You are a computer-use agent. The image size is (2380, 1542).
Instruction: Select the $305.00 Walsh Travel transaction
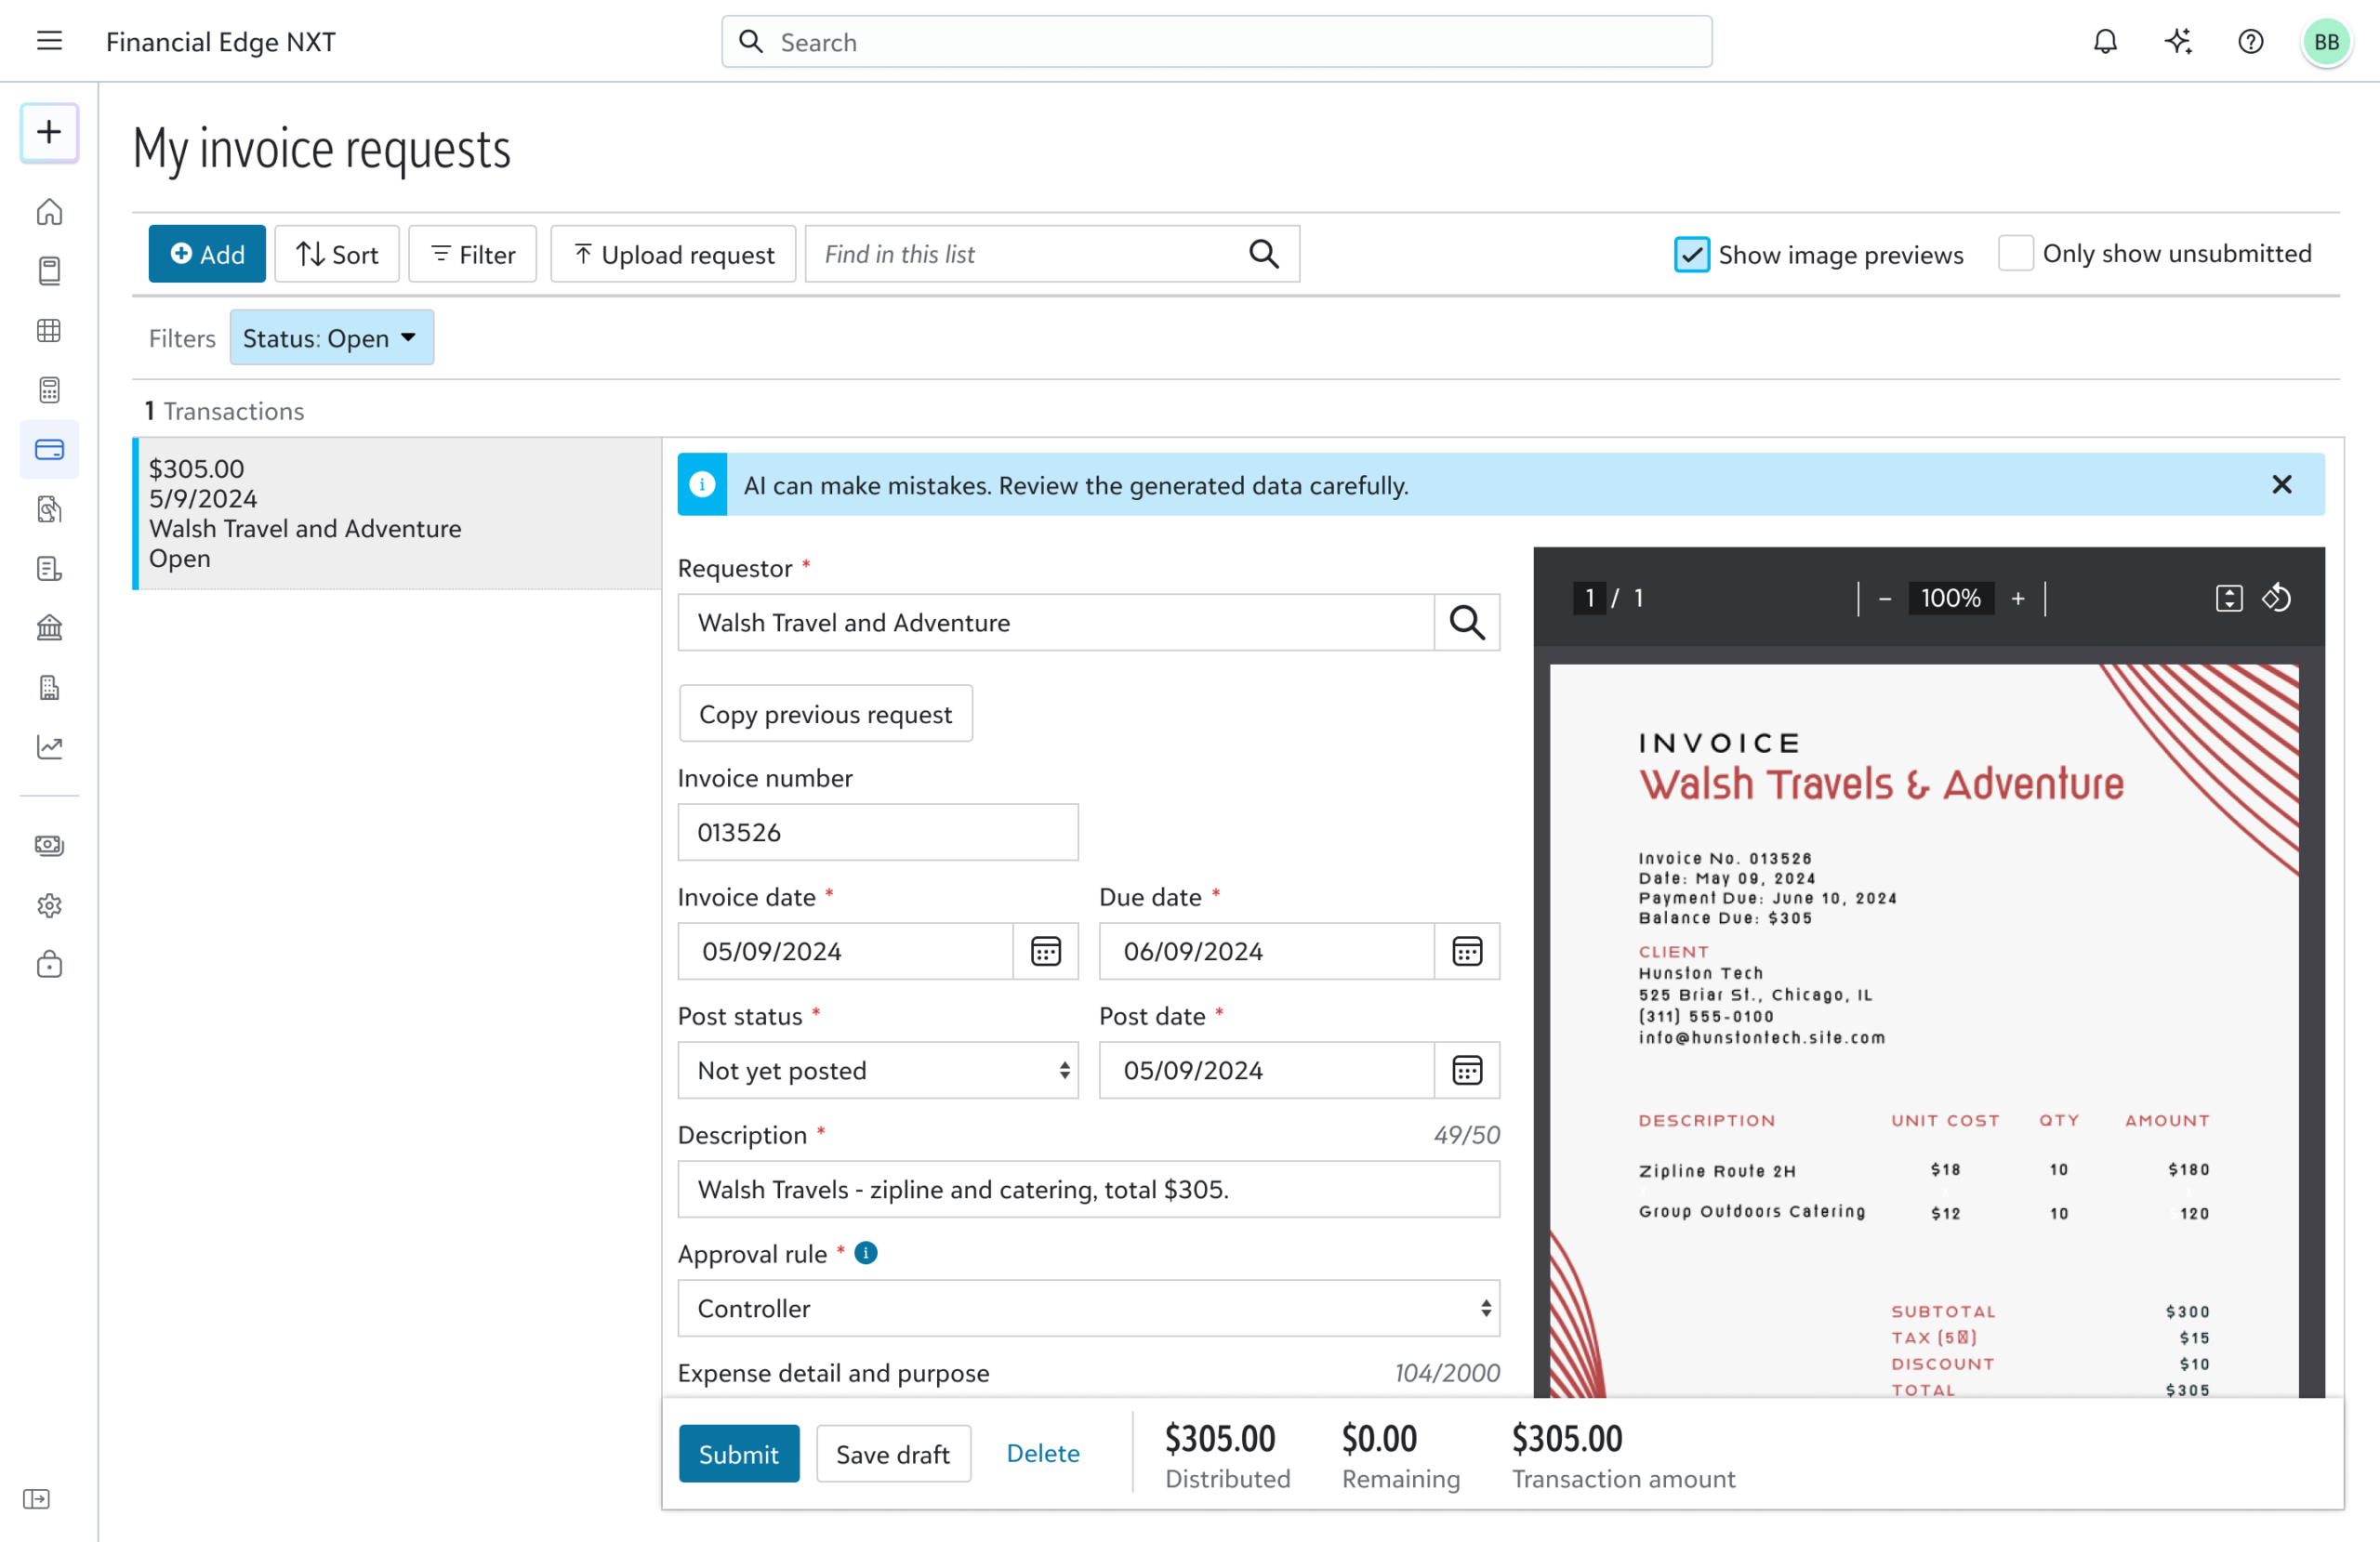click(397, 513)
